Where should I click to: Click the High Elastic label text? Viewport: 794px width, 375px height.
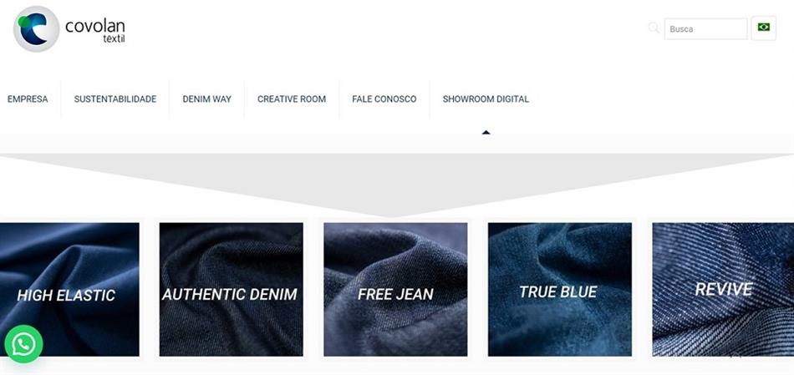click(66, 295)
